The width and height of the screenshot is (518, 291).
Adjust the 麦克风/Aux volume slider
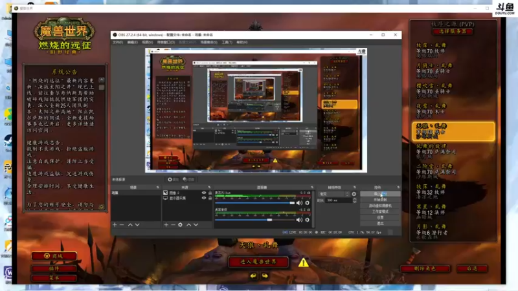(x=255, y=203)
